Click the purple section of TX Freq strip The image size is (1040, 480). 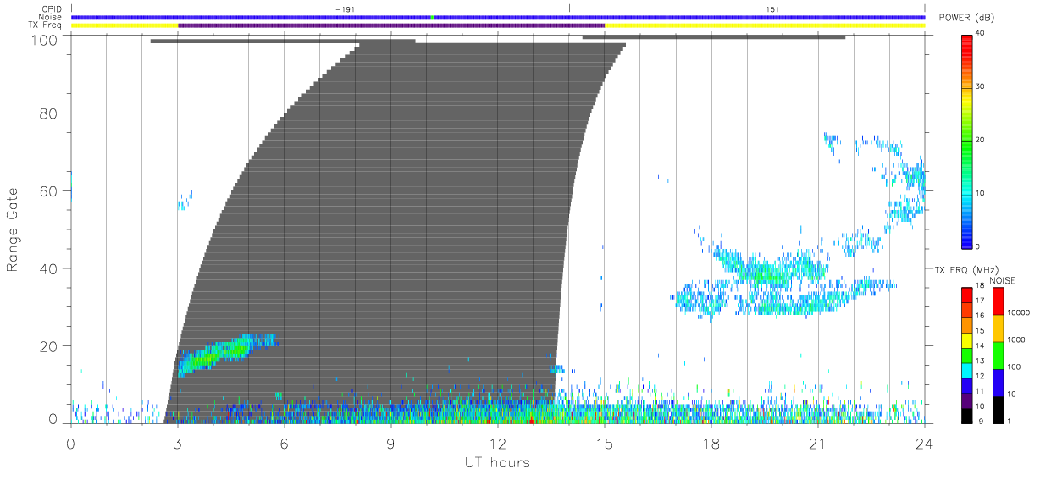391,25
